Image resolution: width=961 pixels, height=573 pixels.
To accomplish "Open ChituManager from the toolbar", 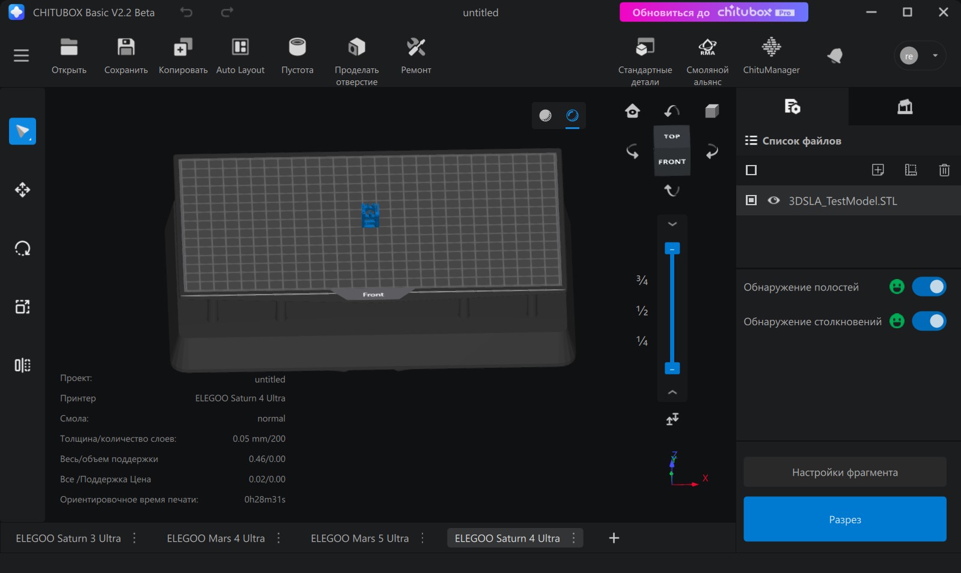I will coord(771,48).
